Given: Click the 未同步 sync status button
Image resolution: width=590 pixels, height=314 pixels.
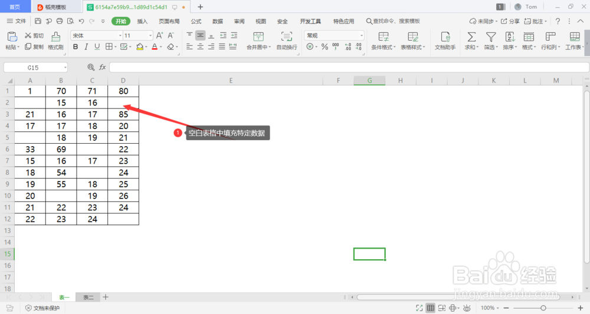Looking at the screenshot, I should (483, 21).
